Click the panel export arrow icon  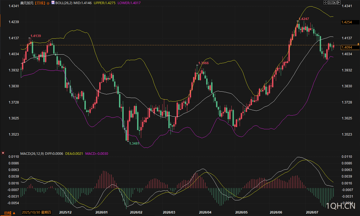(339, 2)
